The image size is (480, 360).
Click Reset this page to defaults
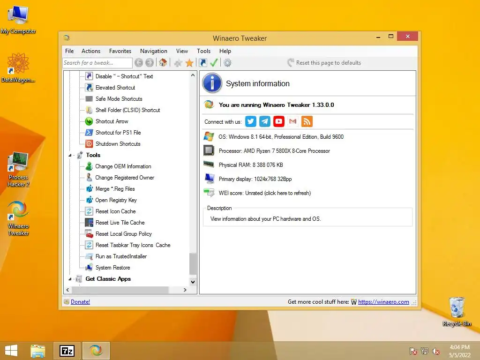pyautogui.click(x=324, y=63)
